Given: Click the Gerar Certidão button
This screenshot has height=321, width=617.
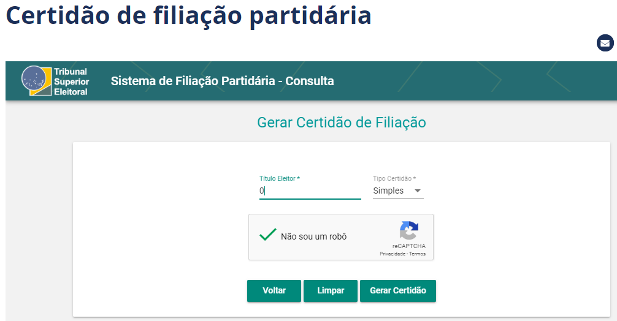Looking at the screenshot, I should pos(398,291).
